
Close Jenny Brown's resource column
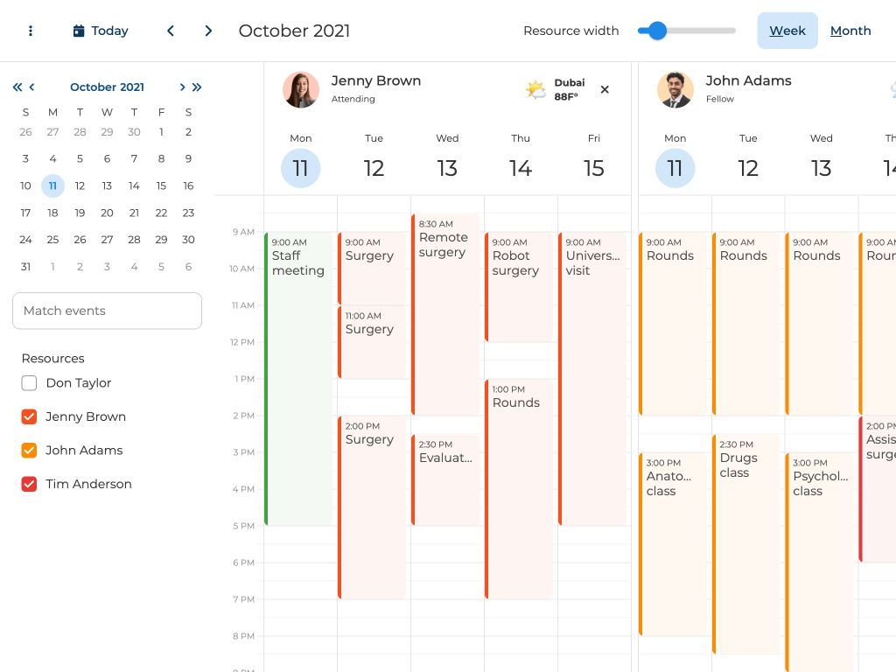(x=605, y=89)
